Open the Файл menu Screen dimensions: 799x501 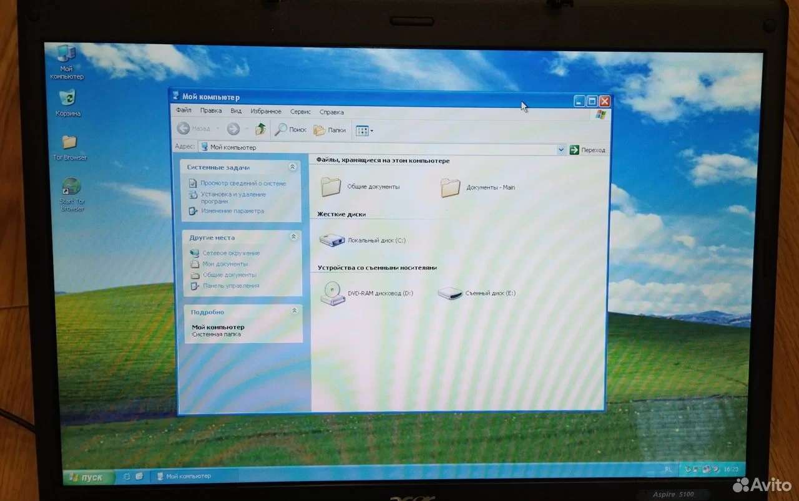[184, 110]
